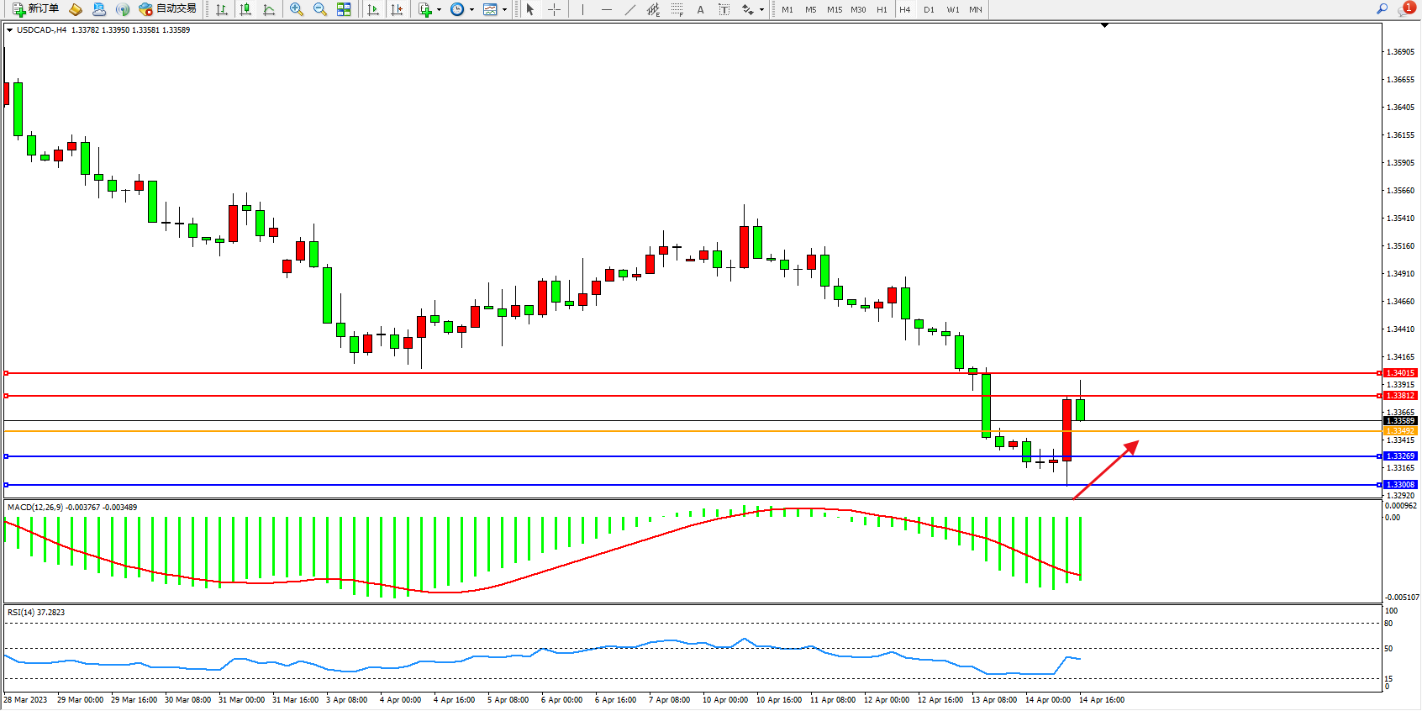Expand the periodicity clock dropdown arrow
The width and height of the screenshot is (1422, 711).
point(471,10)
